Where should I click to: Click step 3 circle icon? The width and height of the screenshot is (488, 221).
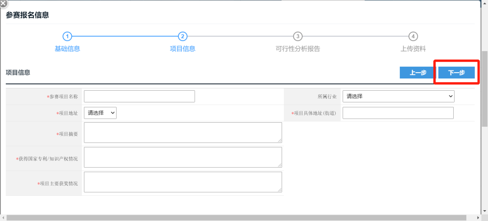click(x=298, y=37)
